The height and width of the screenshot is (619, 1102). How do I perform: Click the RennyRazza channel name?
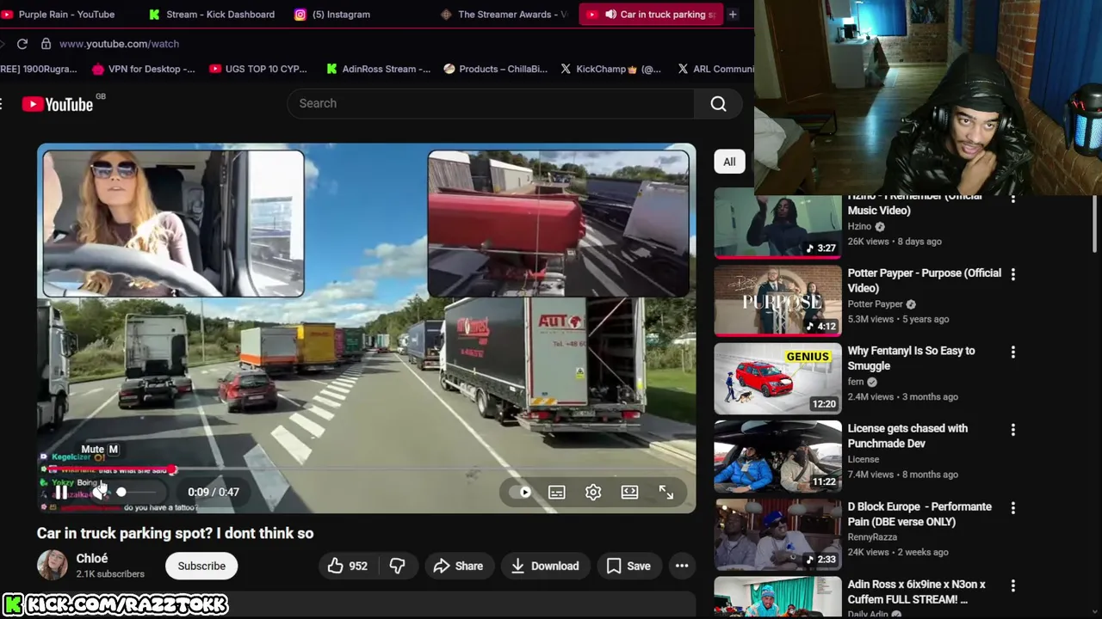pyautogui.click(x=872, y=537)
